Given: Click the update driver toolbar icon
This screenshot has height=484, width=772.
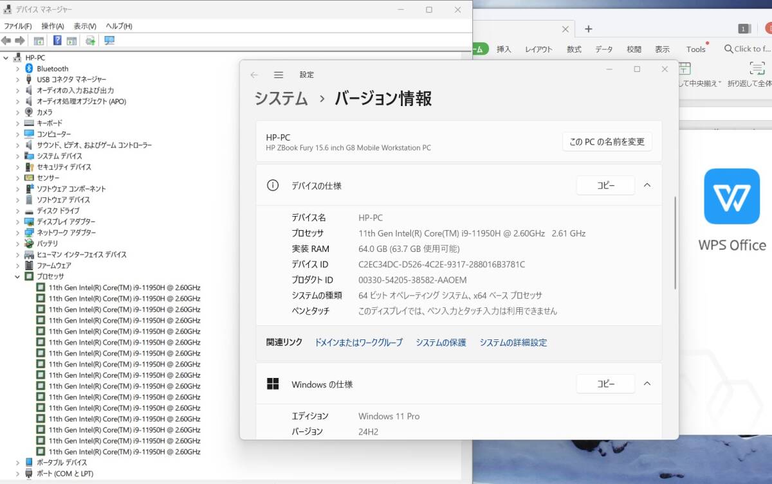Looking at the screenshot, I should point(90,40).
